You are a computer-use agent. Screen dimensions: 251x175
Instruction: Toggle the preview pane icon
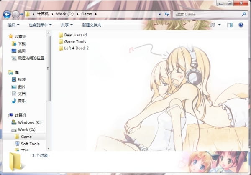coord(230,25)
